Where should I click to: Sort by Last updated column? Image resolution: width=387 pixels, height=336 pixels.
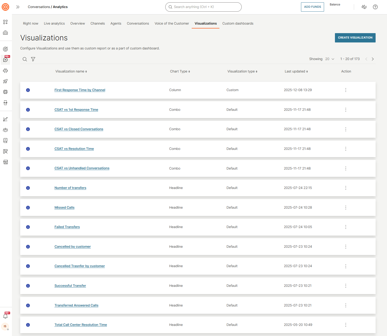pyautogui.click(x=296, y=71)
